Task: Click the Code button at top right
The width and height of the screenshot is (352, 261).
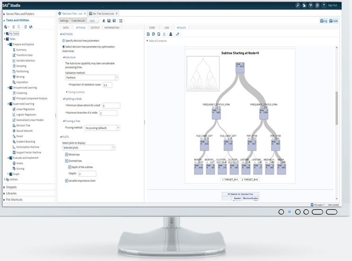Action: (334, 21)
